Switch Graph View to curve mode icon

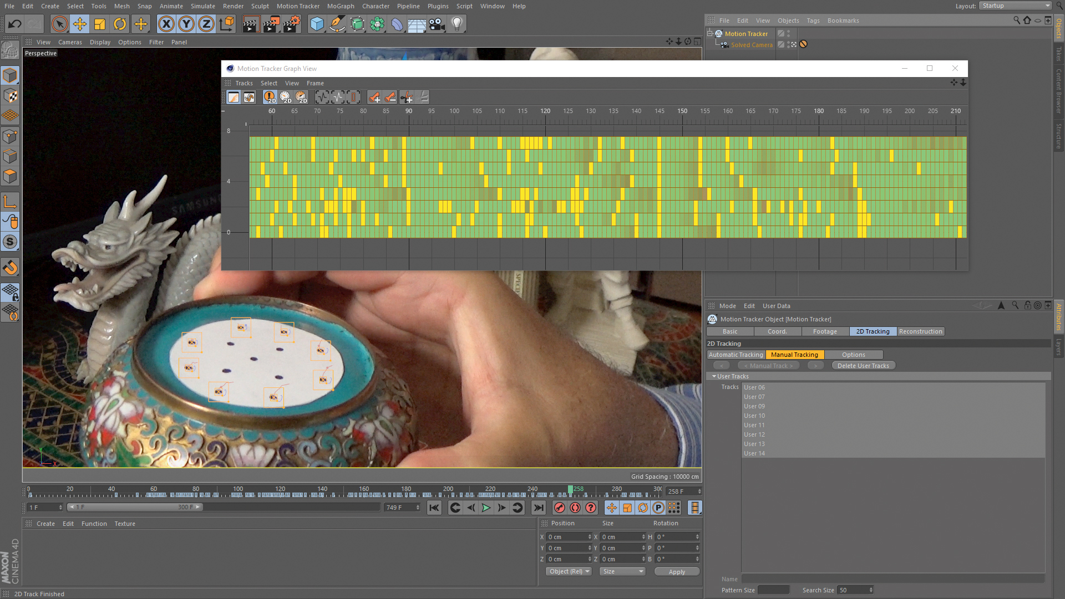(x=249, y=97)
